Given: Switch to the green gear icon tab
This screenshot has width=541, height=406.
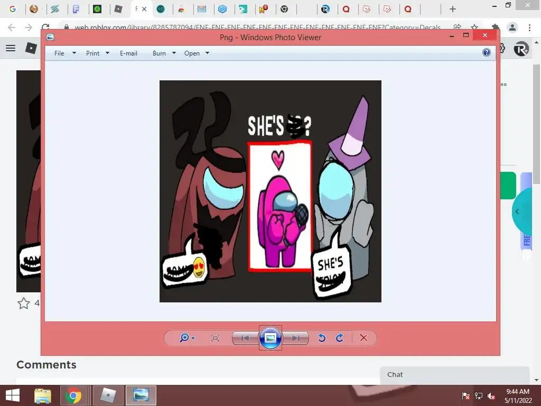Looking at the screenshot, I should click(x=97, y=9).
